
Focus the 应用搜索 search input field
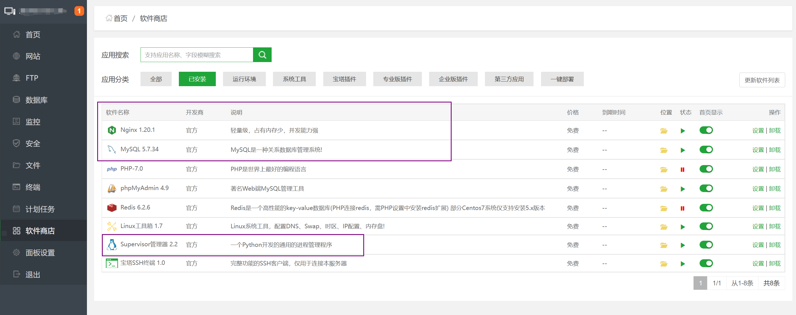[197, 55]
